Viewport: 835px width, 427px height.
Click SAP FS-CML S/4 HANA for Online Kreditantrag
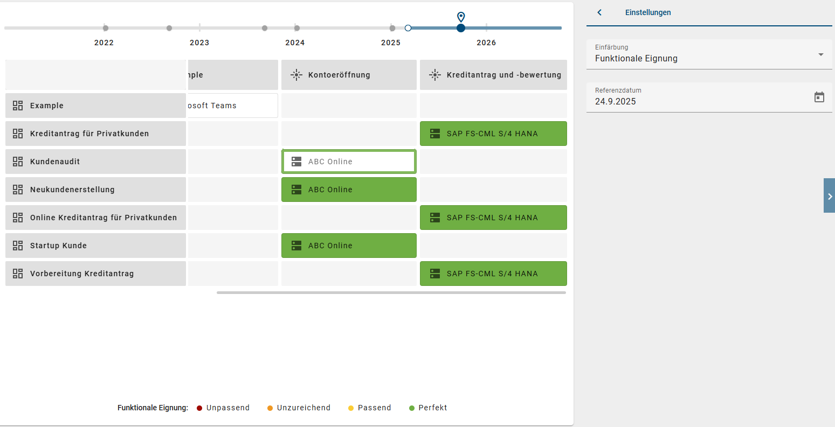coord(493,217)
